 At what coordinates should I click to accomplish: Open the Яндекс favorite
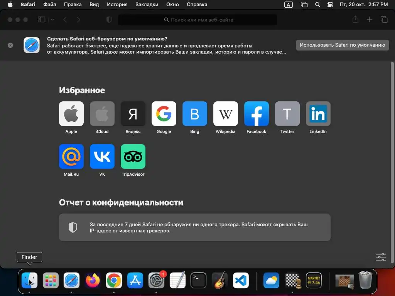[133, 114]
